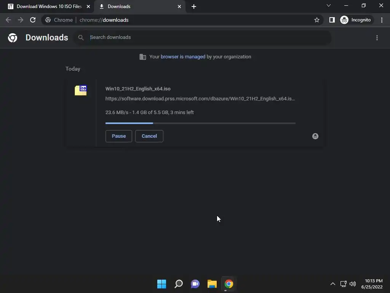390x293 pixels.
Task: Close the Download Windows 10 ISO Files tab
Action: coord(88,6)
